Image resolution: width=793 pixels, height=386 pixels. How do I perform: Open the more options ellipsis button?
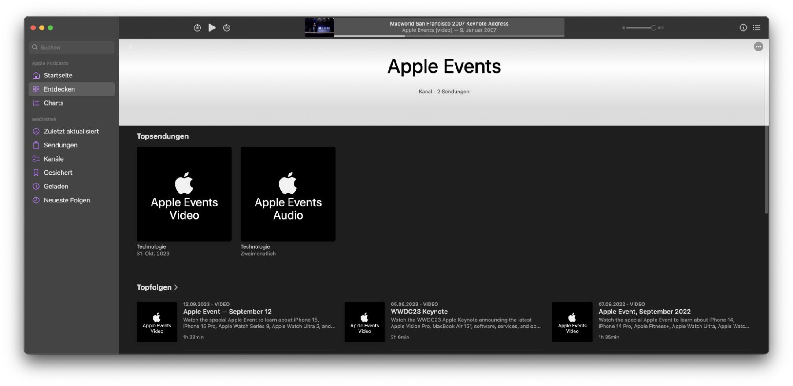click(758, 47)
